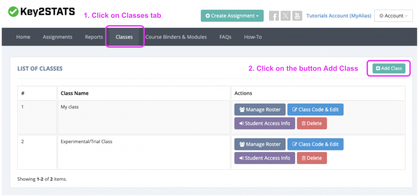
Task: Open the FAQs menu item
Action: click(x=225, y=37)
